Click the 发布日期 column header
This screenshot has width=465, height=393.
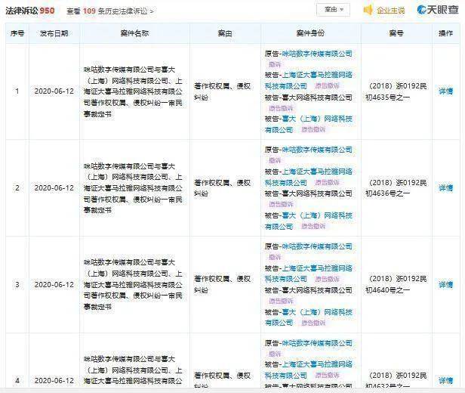click(x=54, y=33)
